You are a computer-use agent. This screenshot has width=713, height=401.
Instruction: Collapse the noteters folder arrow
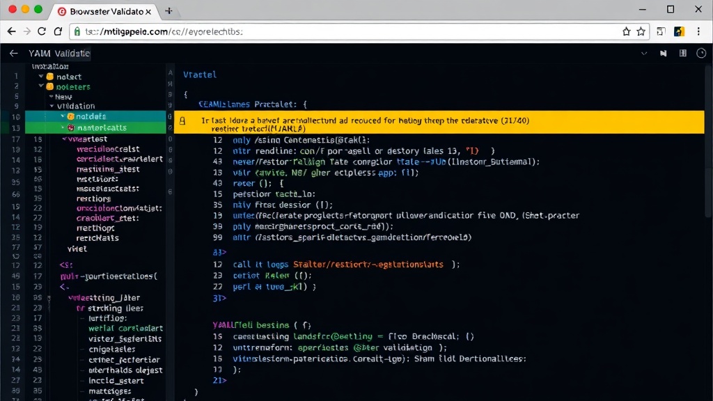[x=41, y=86]
